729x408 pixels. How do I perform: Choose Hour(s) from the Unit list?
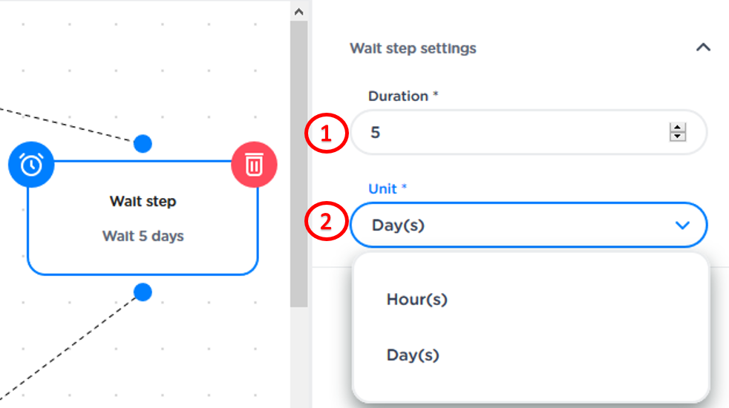(x=417, y=300)
